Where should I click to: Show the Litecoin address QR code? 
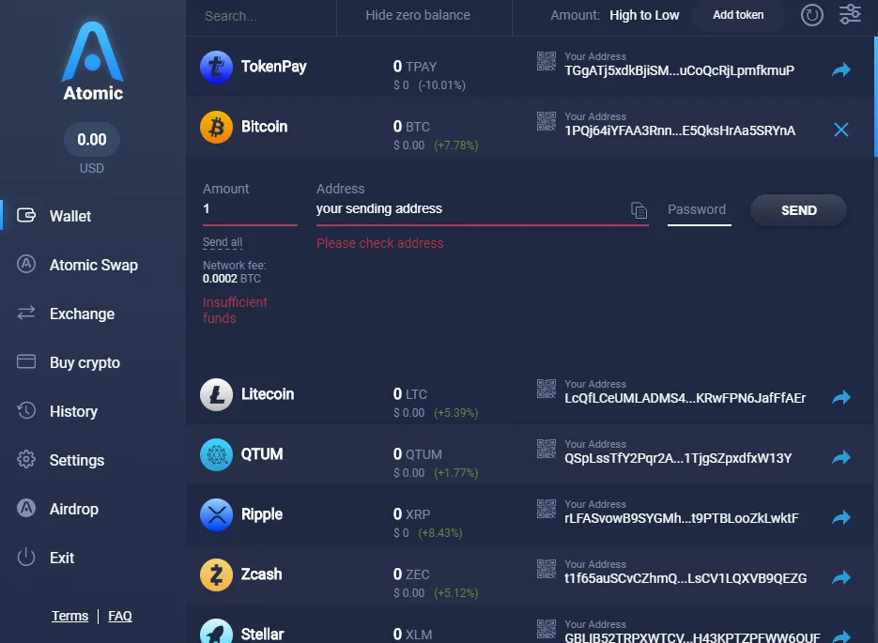tap(547, 389)
